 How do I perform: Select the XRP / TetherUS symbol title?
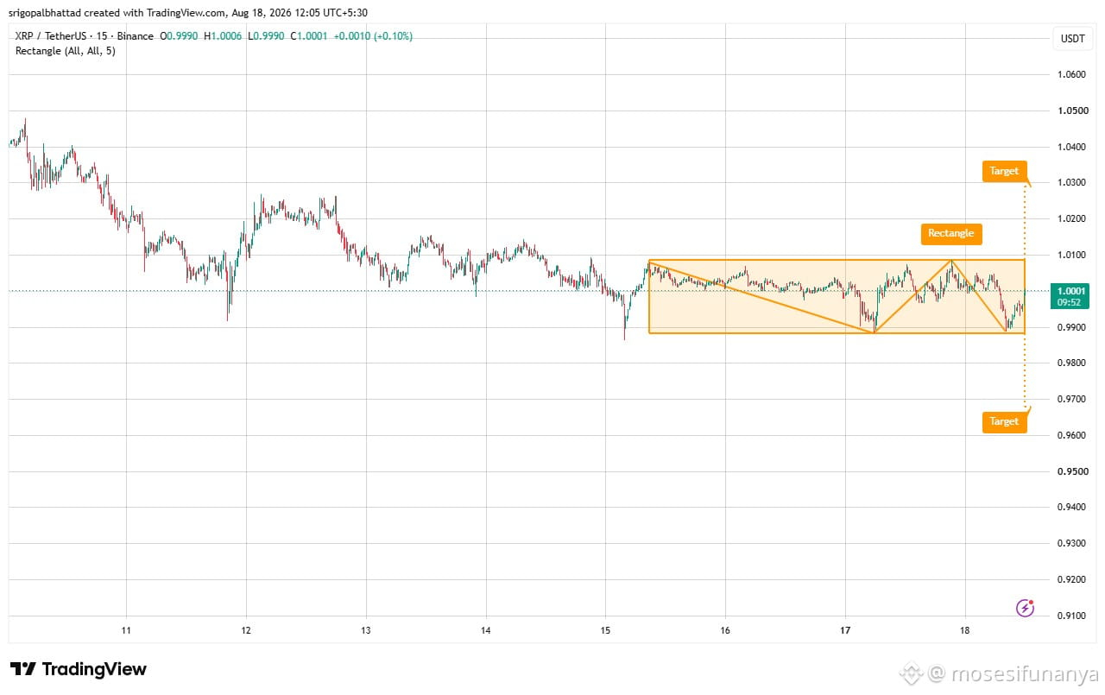pos(51,36)
